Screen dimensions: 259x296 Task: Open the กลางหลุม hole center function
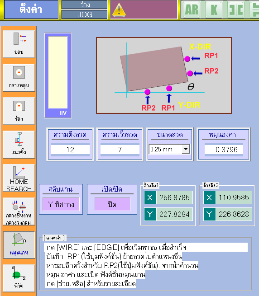click(19, 77)
